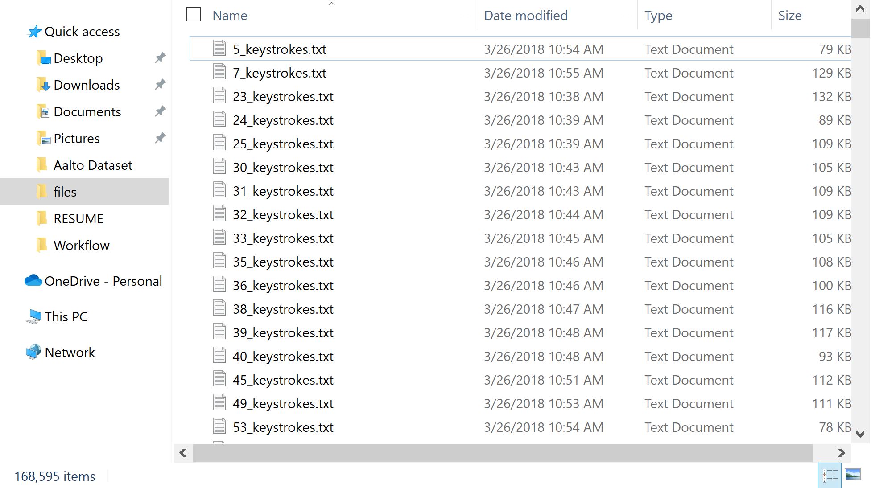Switch to Details view layout icon
Viewport: 871px width, 488px height.
[830, 475]
